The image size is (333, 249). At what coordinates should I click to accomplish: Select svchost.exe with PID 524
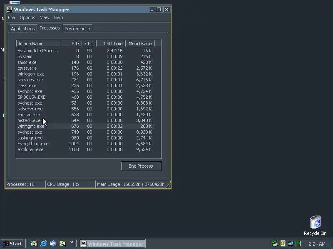click(x=85, y=103)
